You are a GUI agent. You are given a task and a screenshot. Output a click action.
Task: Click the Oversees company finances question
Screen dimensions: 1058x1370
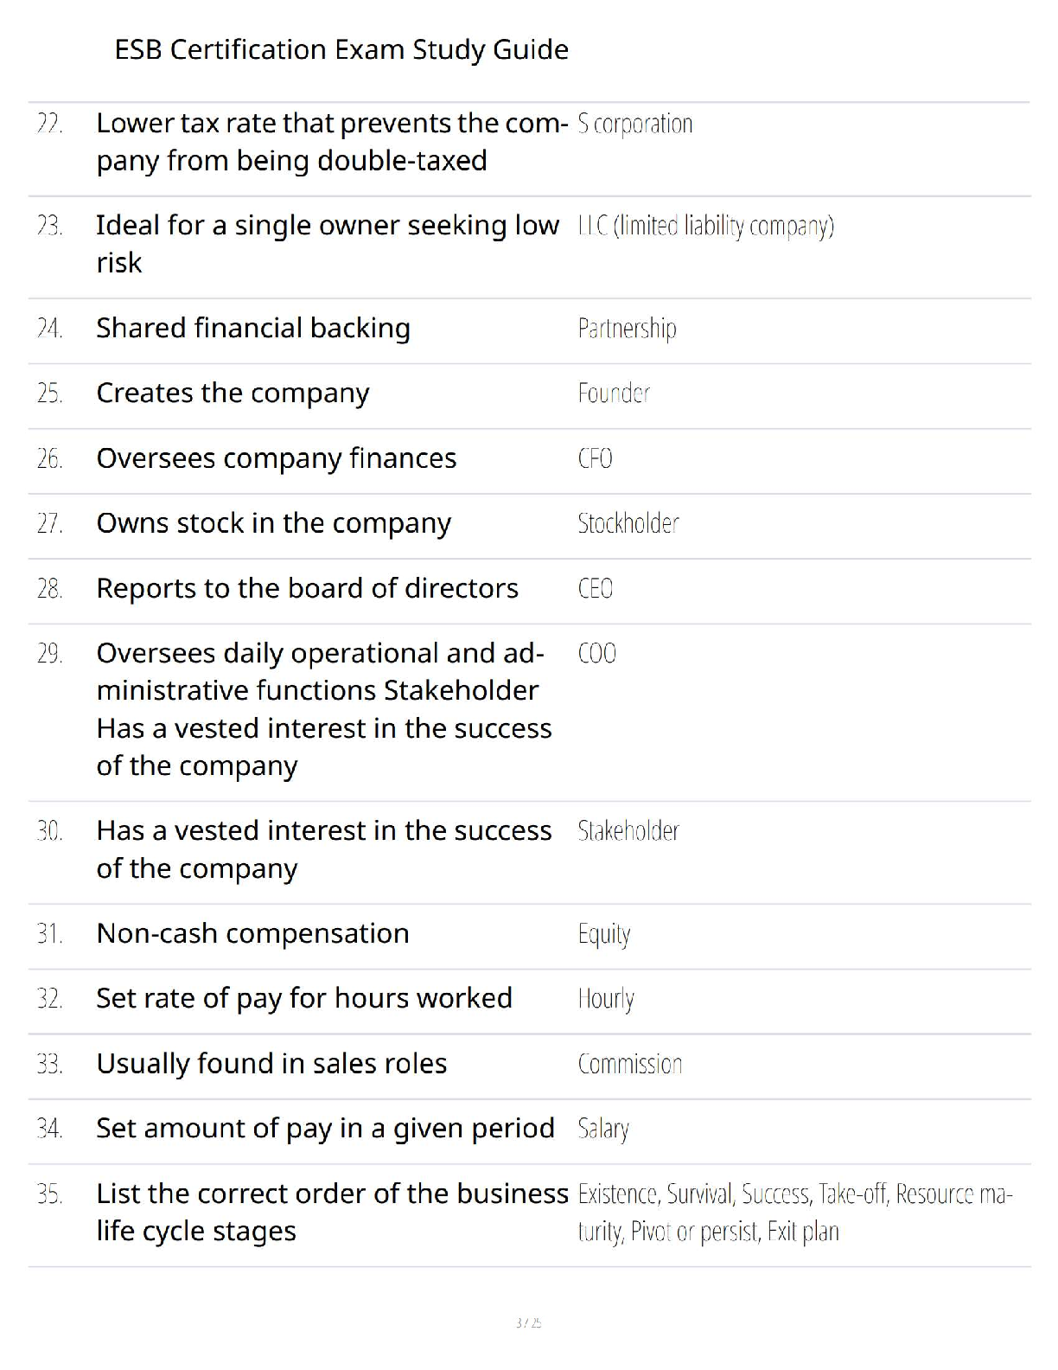pos(277,458)
